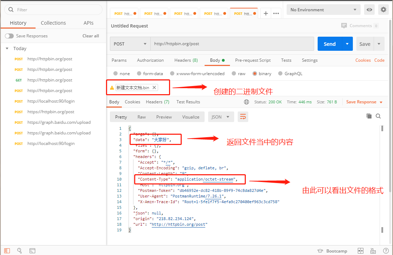Open the POST method dropdown

(x=130, y=44)
